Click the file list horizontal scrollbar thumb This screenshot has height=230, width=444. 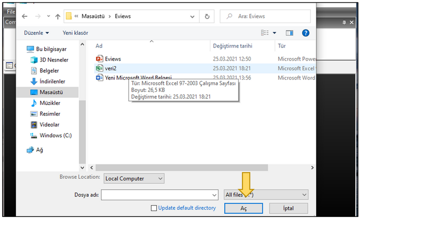(x=182, y=168)
